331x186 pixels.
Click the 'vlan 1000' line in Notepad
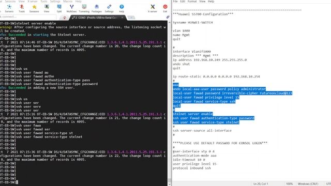(x=182, y=31)
